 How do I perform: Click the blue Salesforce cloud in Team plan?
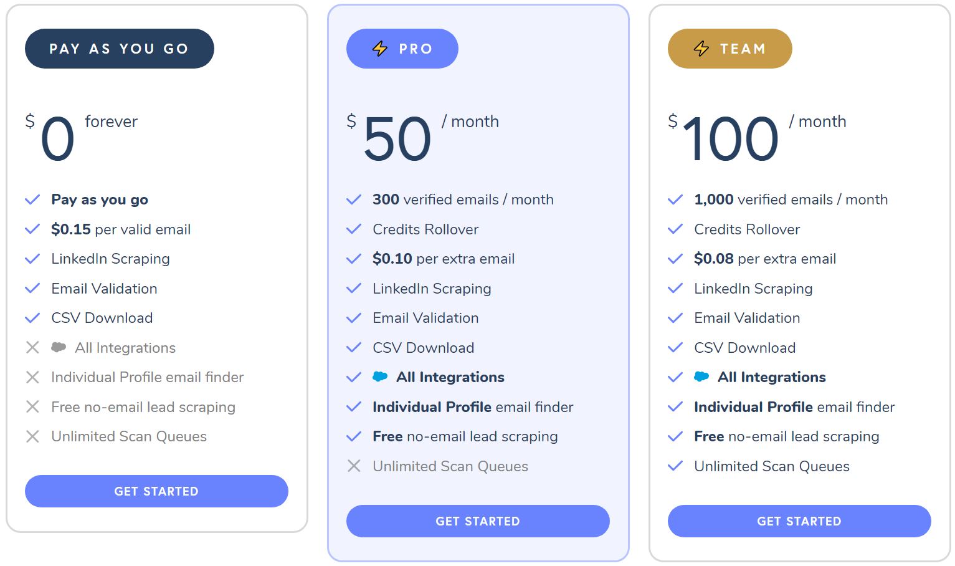pyautogui.click(x=701, y=377)
